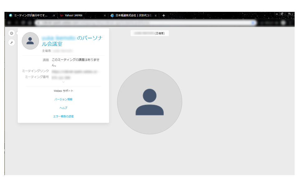Click このミーティングの議題はありません text
299x187 pixels.
(75, 62)
